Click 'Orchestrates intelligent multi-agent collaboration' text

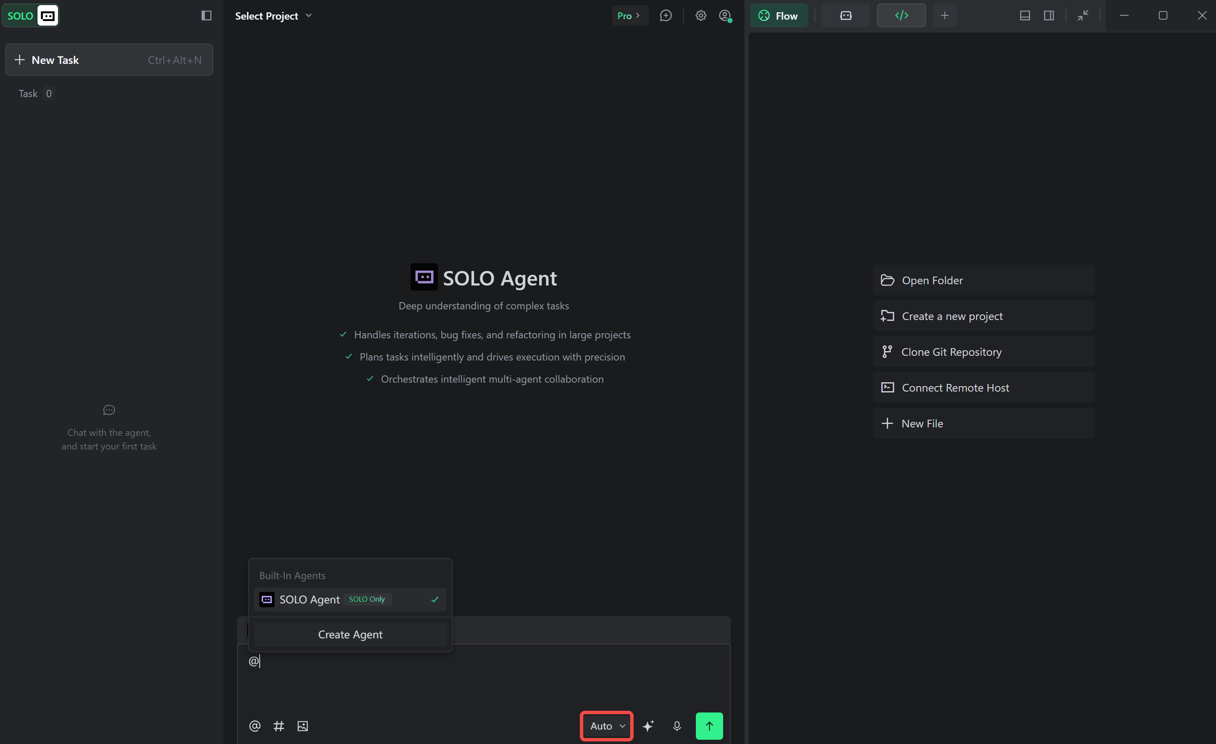[x=492, y=379]
